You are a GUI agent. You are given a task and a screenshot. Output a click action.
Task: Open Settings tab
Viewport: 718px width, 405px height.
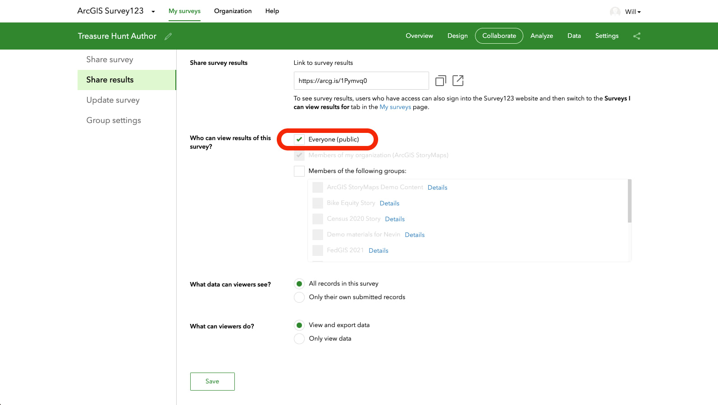[607, 36]
